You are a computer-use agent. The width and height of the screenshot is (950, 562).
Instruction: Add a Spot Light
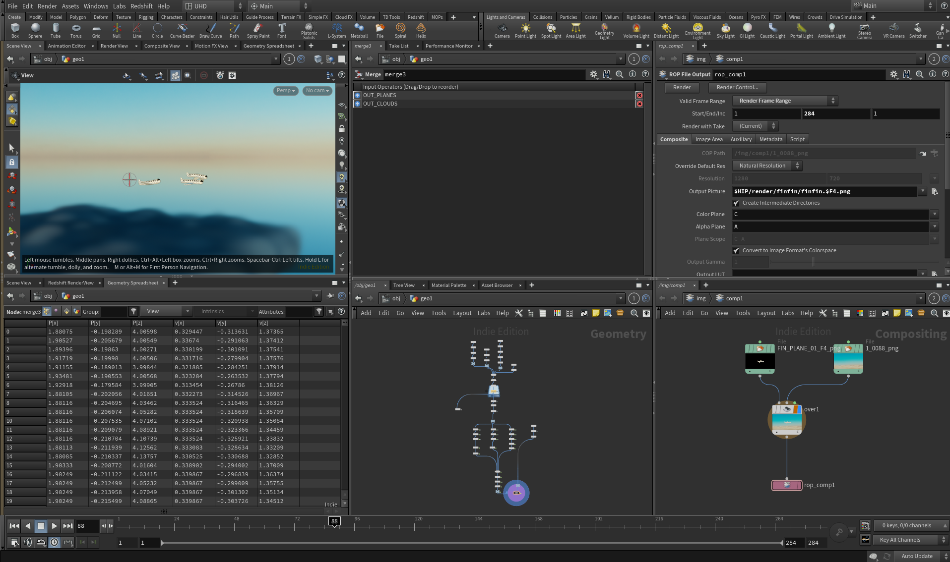coord(551,30)
